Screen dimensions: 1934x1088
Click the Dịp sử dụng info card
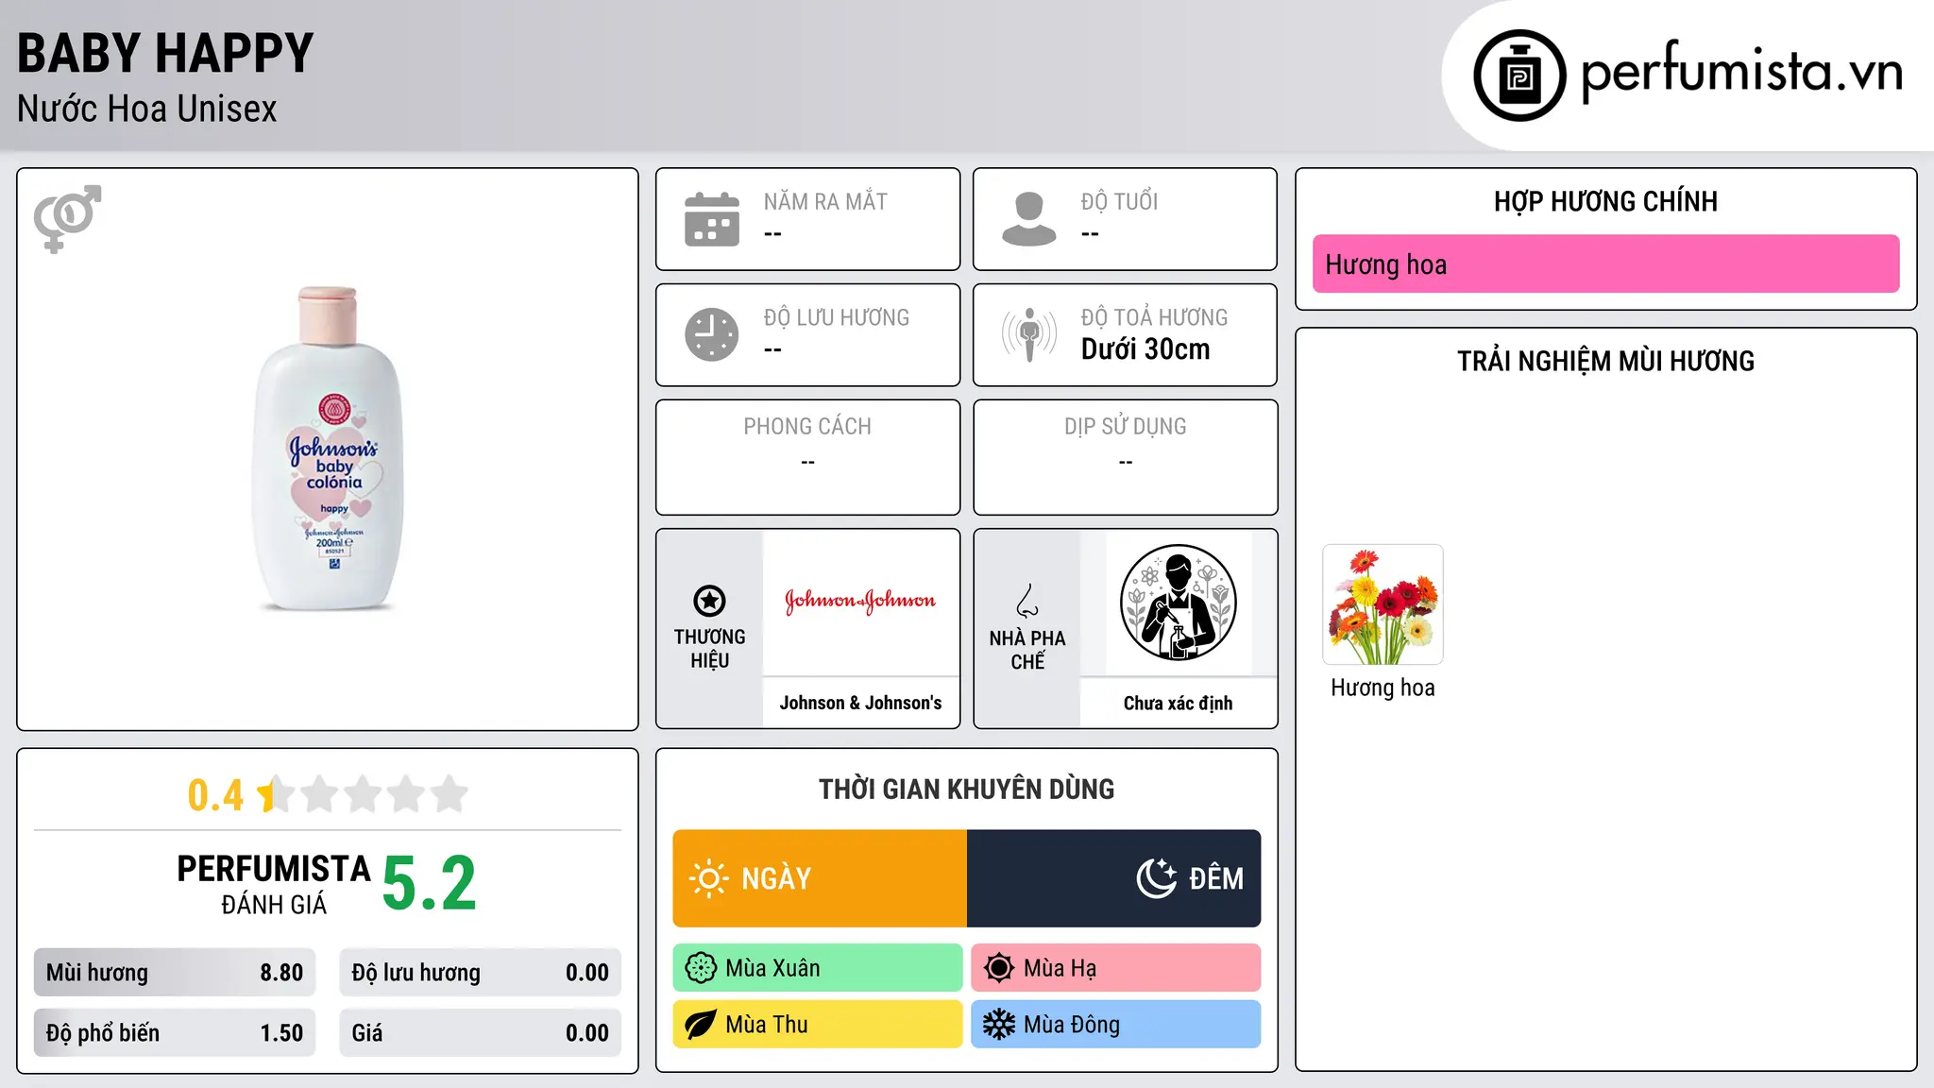(x=1126, y=457)
